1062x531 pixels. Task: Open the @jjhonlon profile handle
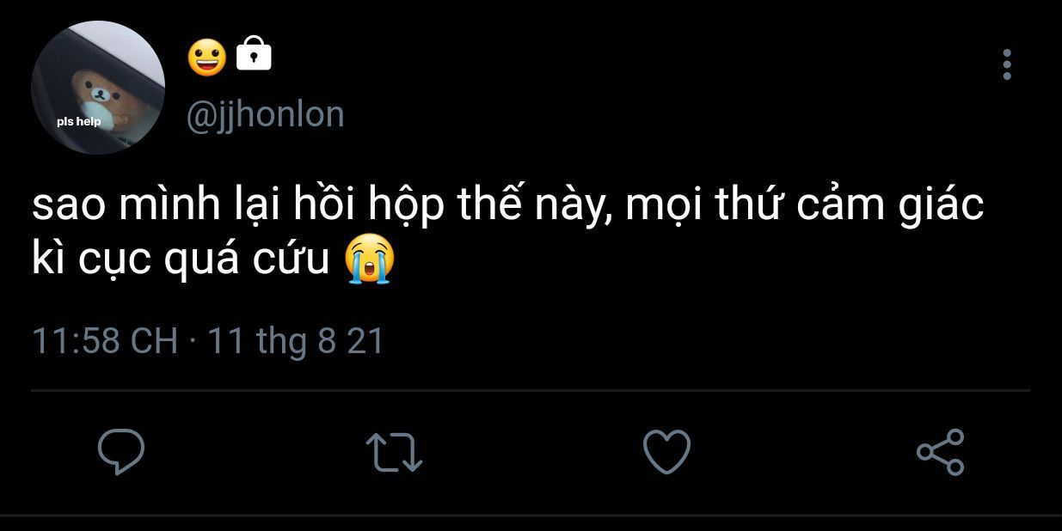[265, 114]
